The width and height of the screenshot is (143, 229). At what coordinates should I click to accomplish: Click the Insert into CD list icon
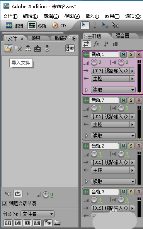[47, 49]
